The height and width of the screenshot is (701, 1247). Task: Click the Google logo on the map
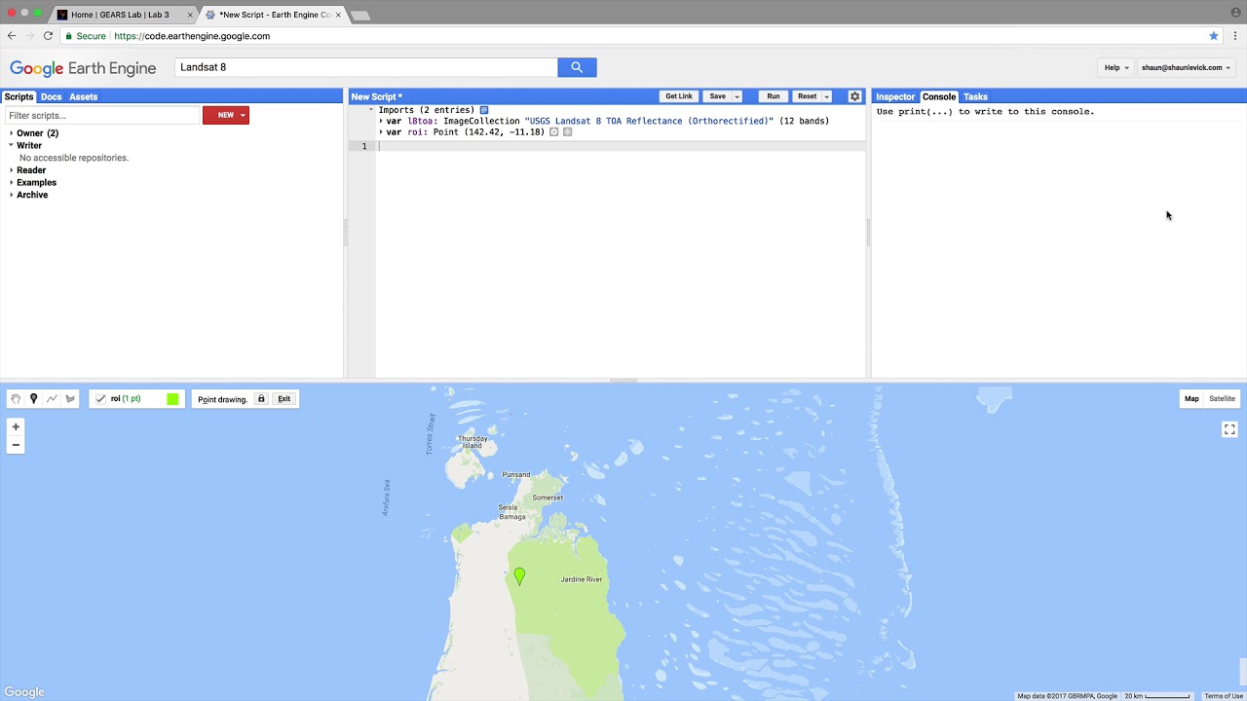pyautogui.click(x=24, y=692)
